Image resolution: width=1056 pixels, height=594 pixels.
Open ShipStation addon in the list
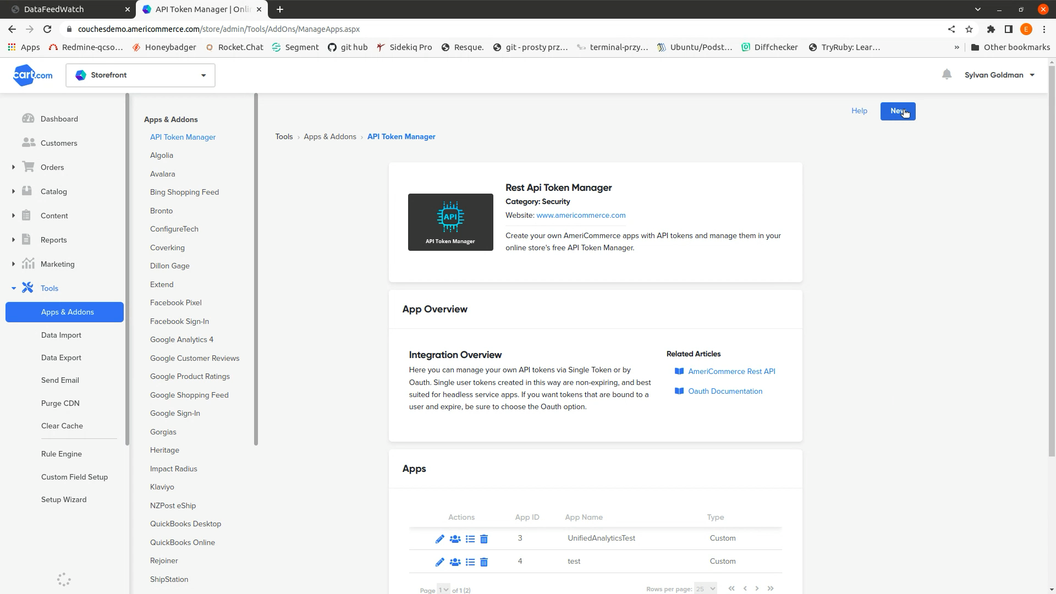tap(169, 579)
